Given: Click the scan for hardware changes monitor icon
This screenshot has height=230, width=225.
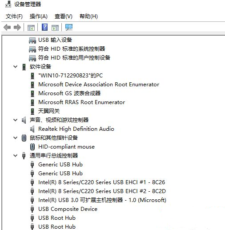Looking at the screenshot, I should 69,27.
